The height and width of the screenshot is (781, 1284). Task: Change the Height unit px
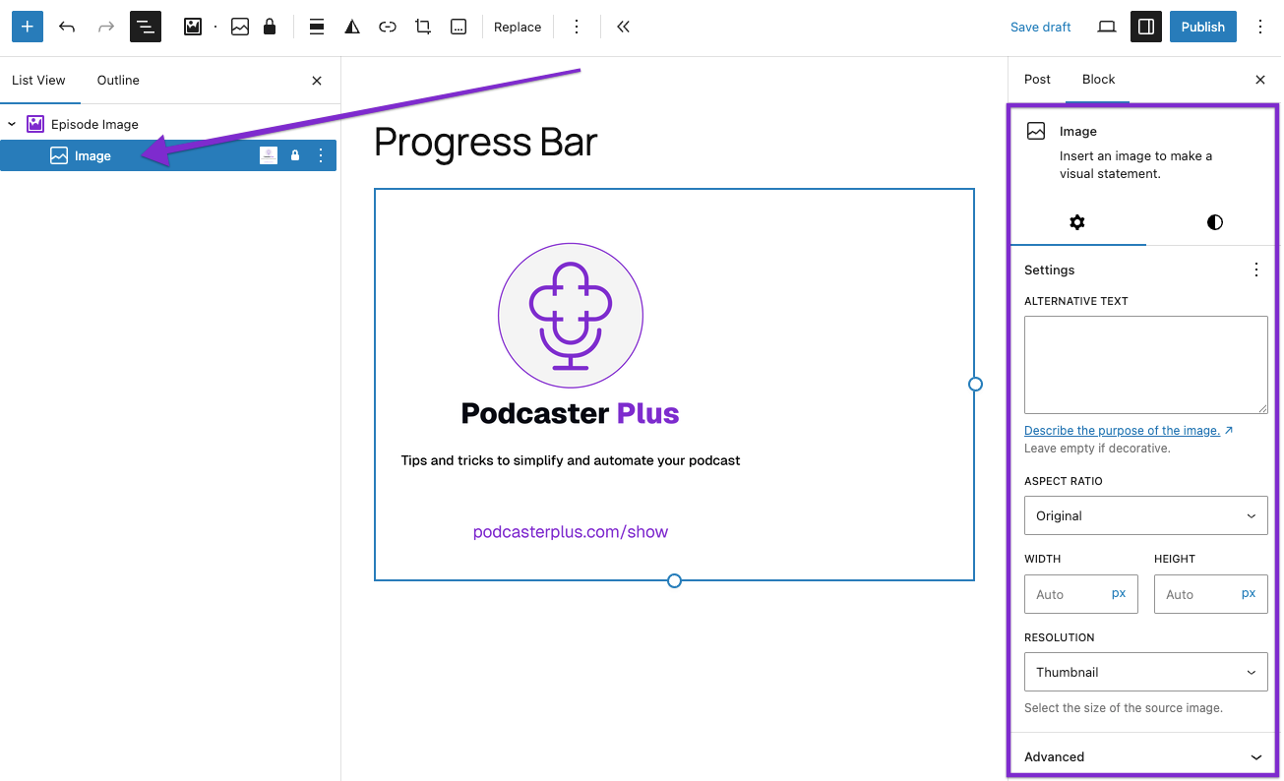click(1249, 593)
